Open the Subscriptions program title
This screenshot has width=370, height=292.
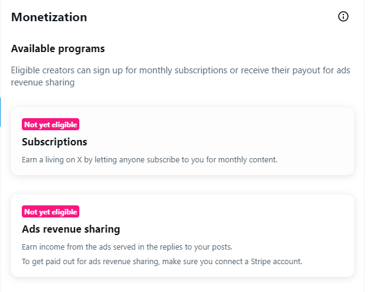(x=55, y=142)
